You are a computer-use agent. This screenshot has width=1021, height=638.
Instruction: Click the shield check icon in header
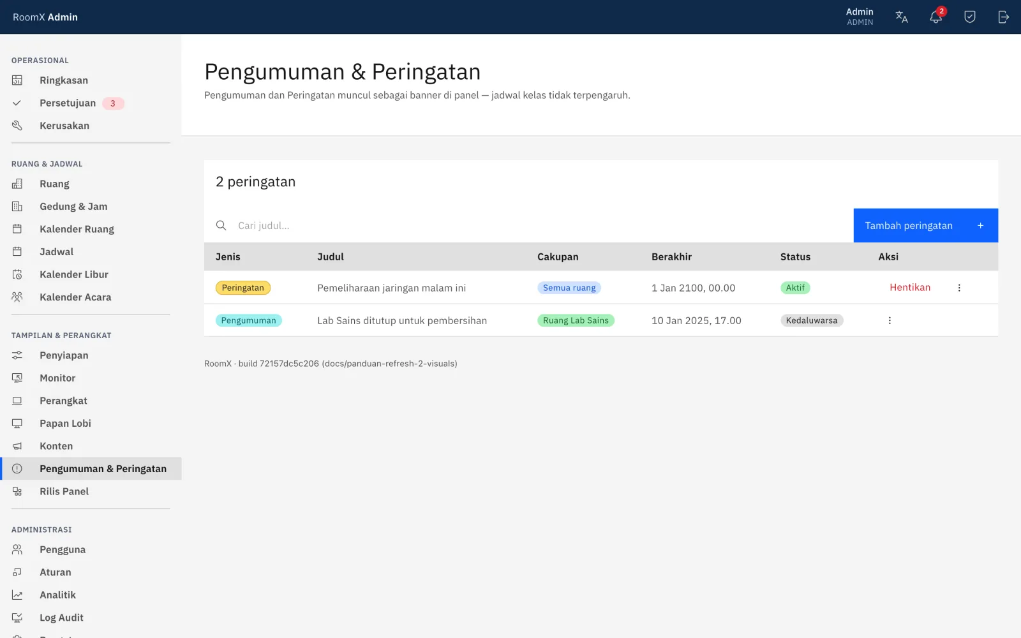click(970, 17)
